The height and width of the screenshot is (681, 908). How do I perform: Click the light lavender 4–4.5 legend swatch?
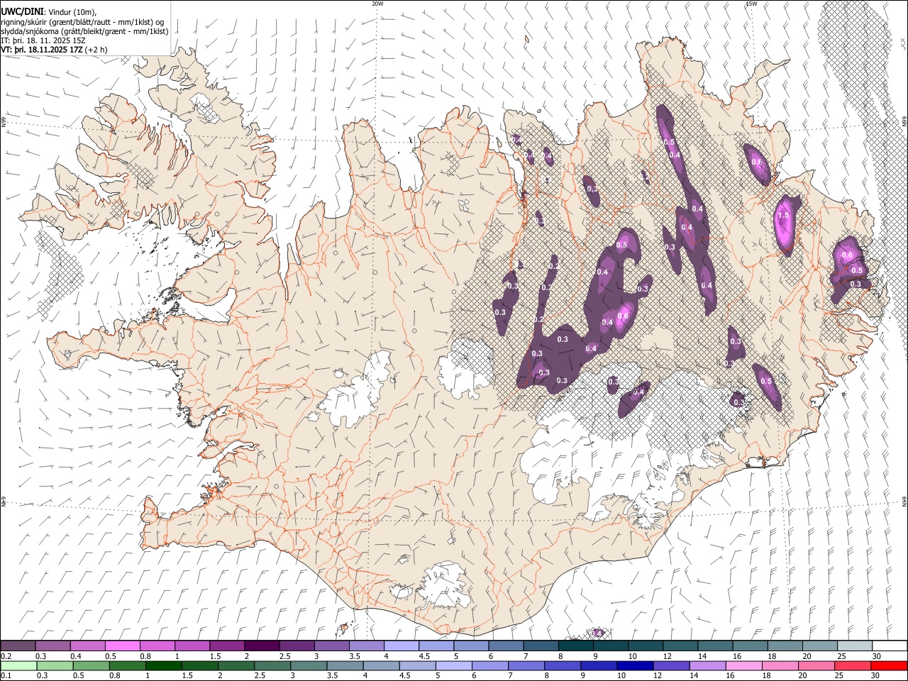[x=401, y=646]
